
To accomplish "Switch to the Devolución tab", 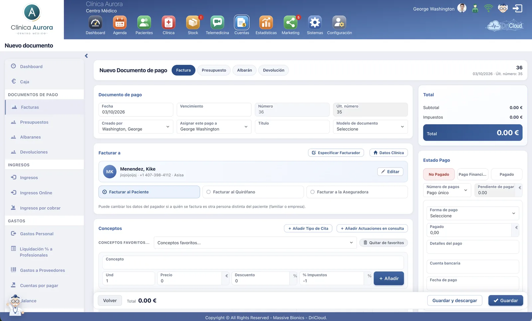I will pos(274,70).
